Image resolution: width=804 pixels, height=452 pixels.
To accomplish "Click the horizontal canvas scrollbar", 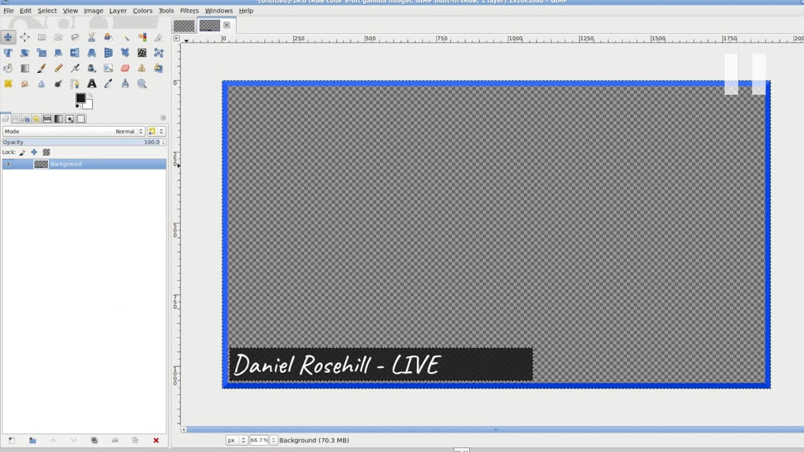I will 496,429.
